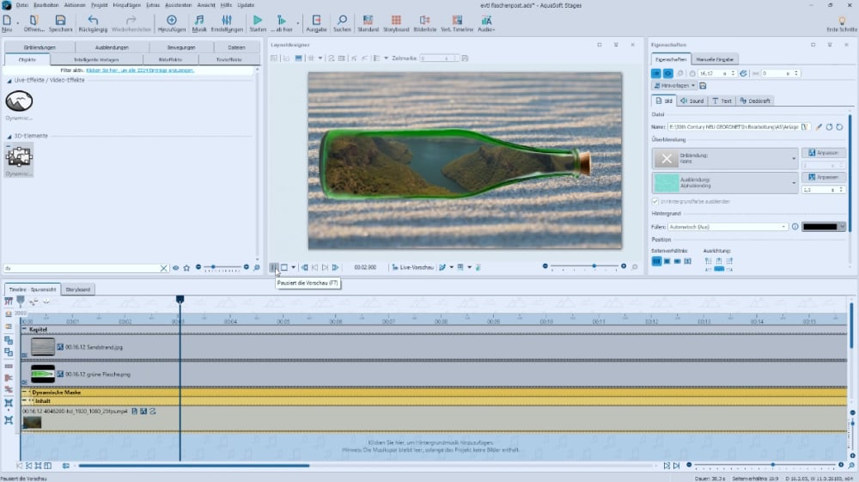The height and width of the screenshot is (482, 859).
Task: Collapse the Kapitel track in timeline
Action: [25, 330]
